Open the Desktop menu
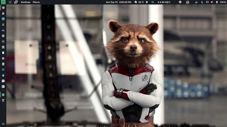 pos(25,2)
